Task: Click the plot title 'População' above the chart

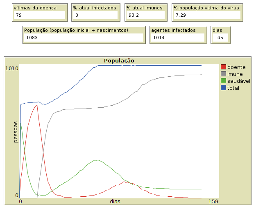Action: click(119, 60)
